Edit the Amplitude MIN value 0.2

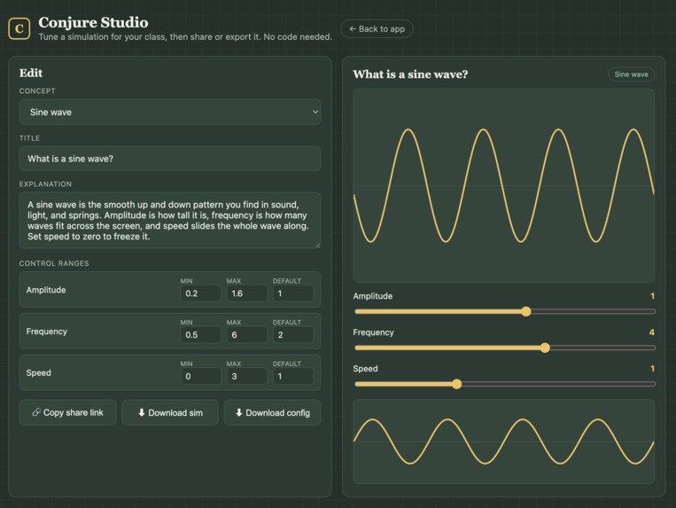pyautogui.click(x=201, y=293)
